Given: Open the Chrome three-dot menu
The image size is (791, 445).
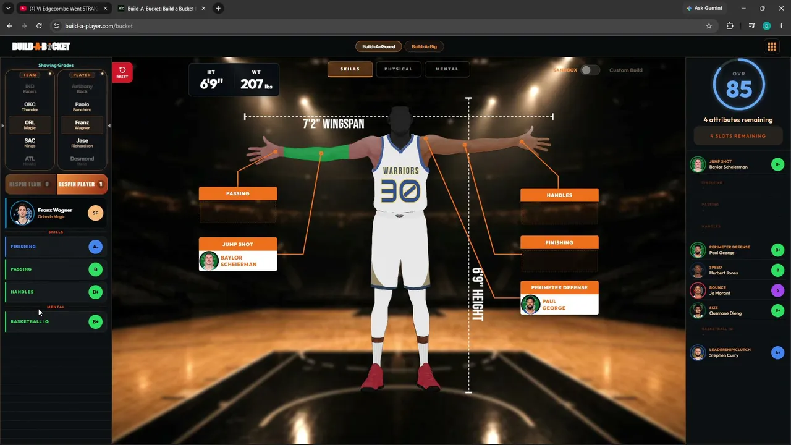Looking at the screenshot, I should click(x=781, y=26).
